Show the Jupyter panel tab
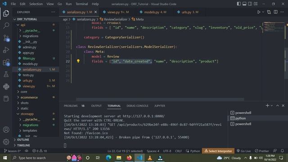288x162 pixels. [160, 106]
